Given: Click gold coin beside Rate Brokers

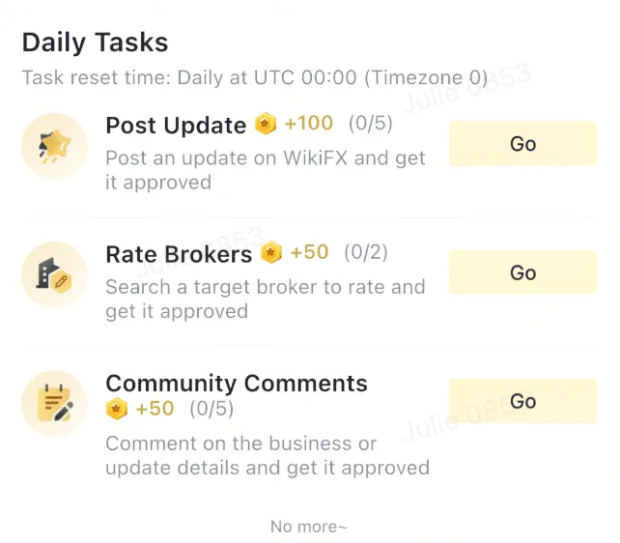Looking at the screenshot, I should (271, 252).
